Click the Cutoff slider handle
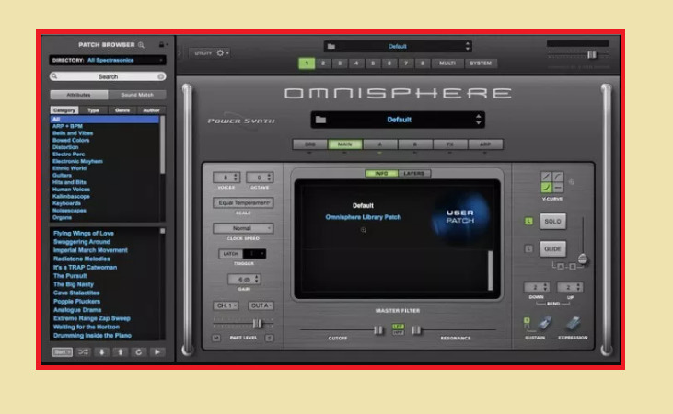Viewport: 673px width, 414px height. pyautogui.click(x=378, y=330)
